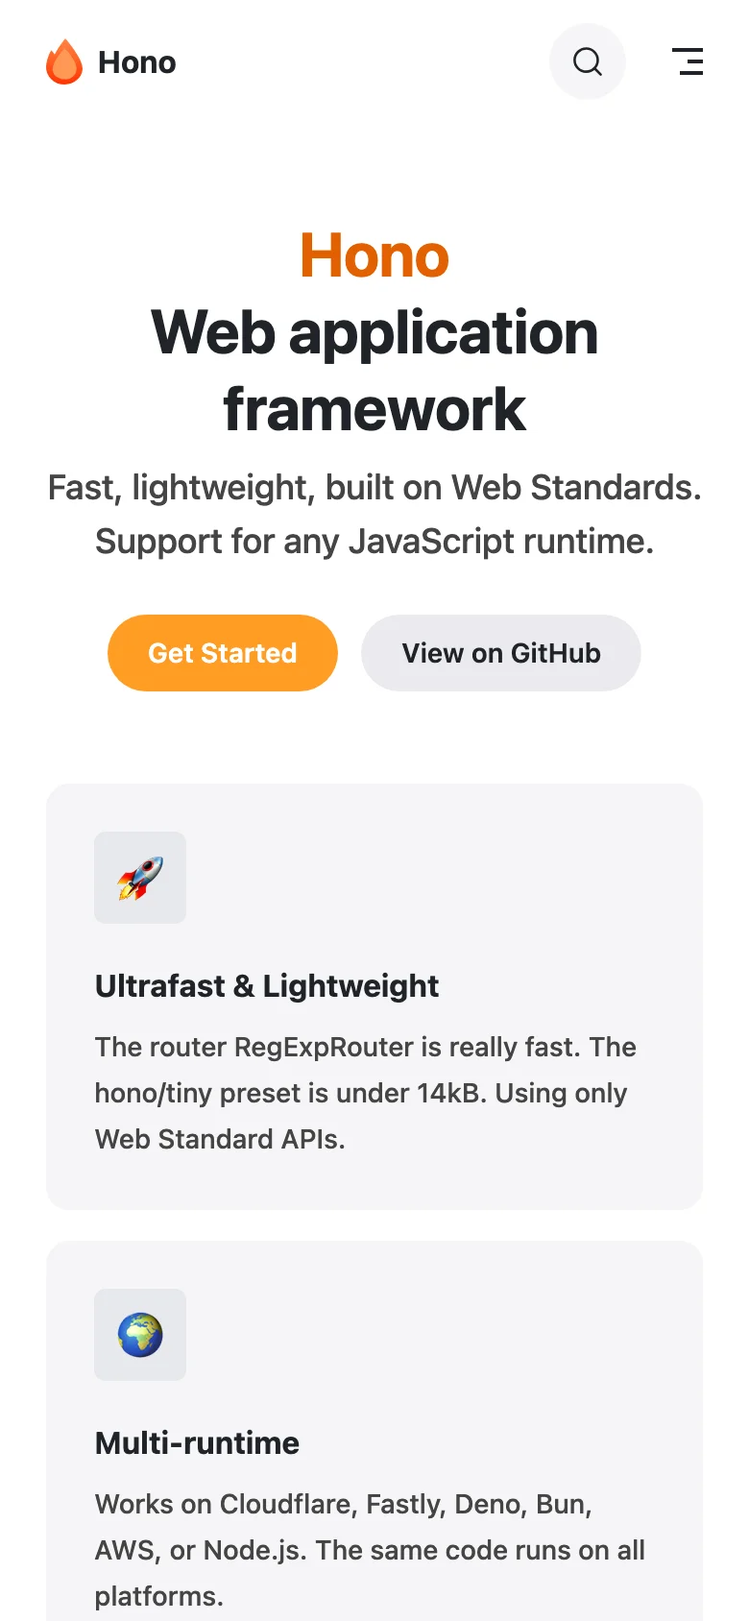Click the "Web application" heading line
749x1621 pixels.
point(374,332)
